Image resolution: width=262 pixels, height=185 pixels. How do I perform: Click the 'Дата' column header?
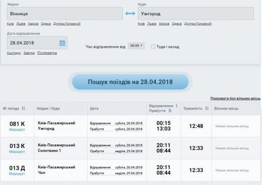click(x=94, y=109)
